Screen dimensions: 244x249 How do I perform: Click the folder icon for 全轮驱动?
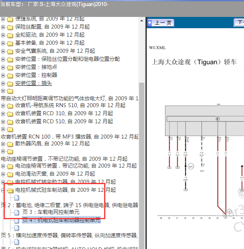10,35
